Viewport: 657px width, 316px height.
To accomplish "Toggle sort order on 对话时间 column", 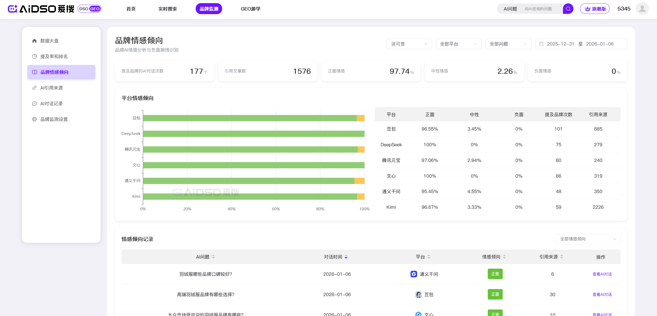I will pos(346,257).
